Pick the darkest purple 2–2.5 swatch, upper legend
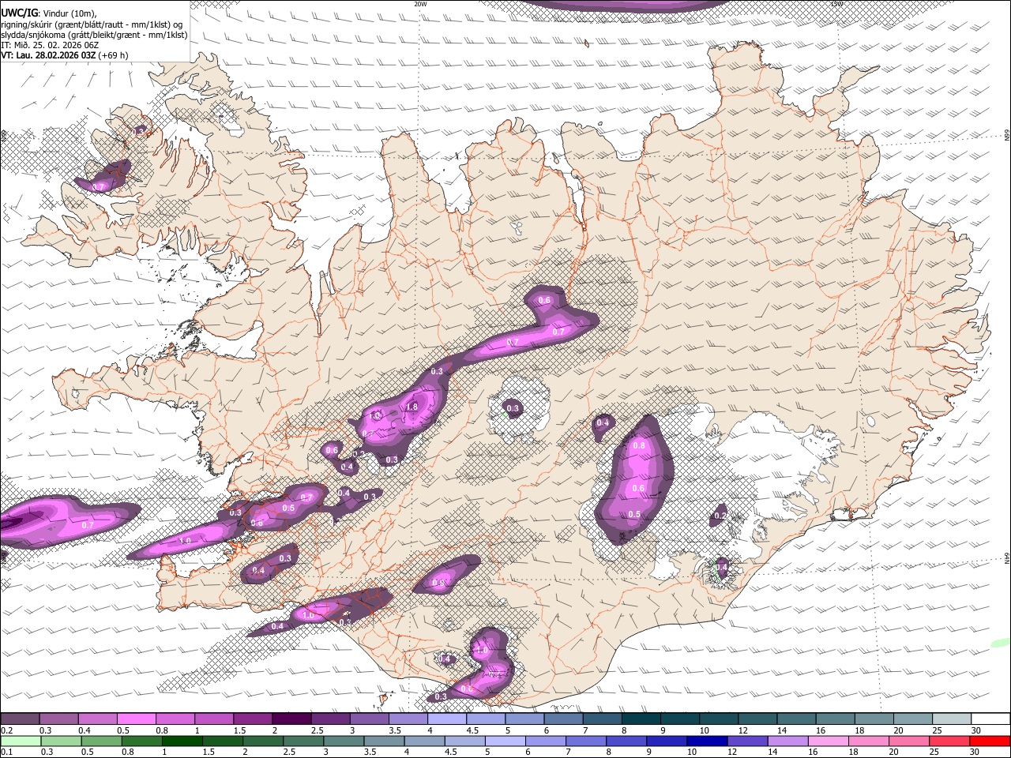This screenshot has width=1011, height=758. 291,719
